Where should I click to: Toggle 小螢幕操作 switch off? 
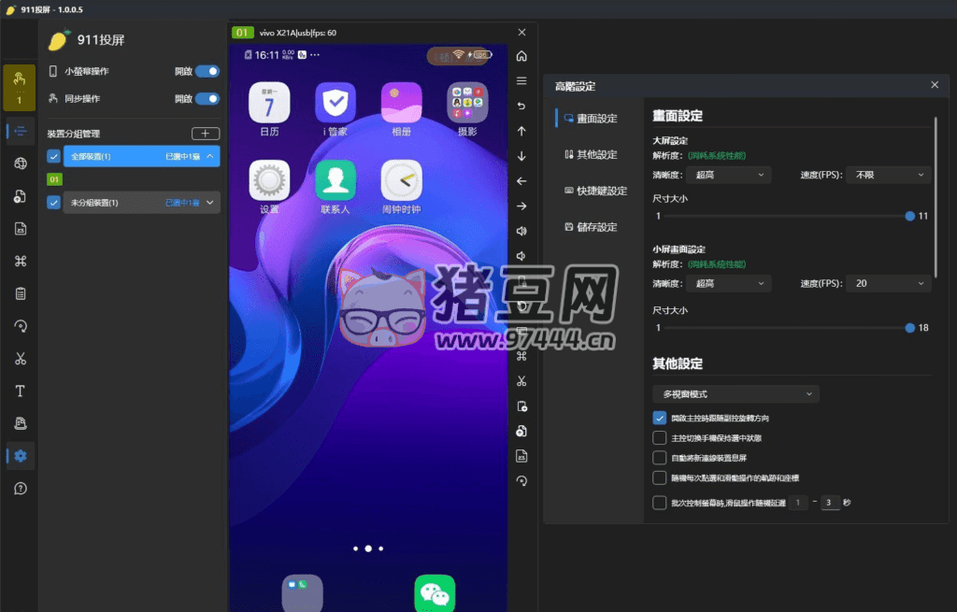pyautogui.click(x=209, y=70)
